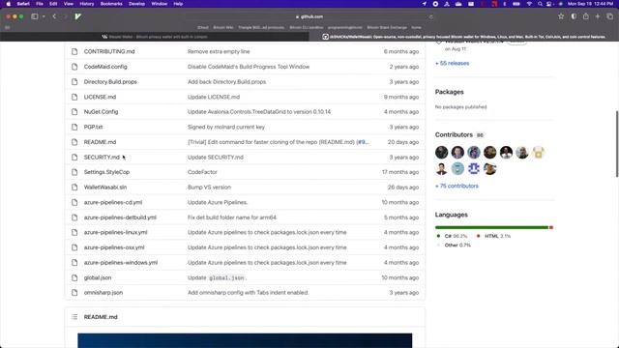Click file icon beside PGP.txt

pyautogui.click(x=74, y=127)
